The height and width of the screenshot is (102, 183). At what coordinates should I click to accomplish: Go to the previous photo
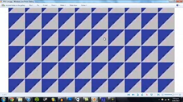click(128, 95)
